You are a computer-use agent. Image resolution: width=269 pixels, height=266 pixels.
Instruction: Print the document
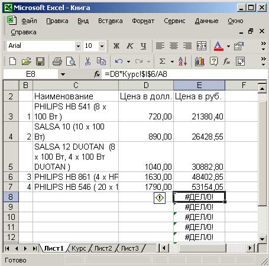[x=57, y=61]
